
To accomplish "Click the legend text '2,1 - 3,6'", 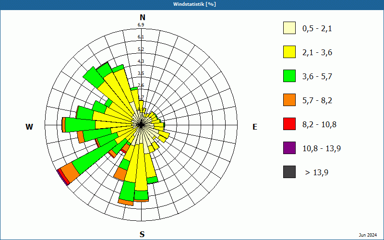I will pyautogui.click(x=317, y=53).
